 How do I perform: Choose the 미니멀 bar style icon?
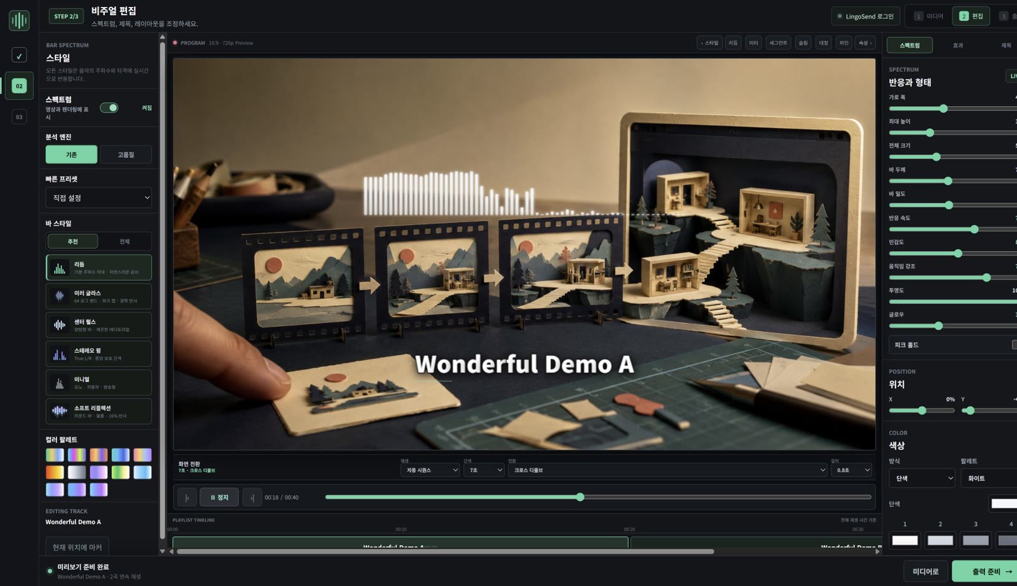tap(60, 383)
